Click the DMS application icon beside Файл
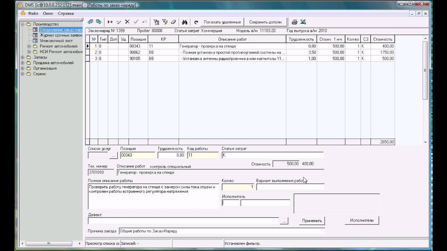The image size is (447, 251). tap(23, 13)
